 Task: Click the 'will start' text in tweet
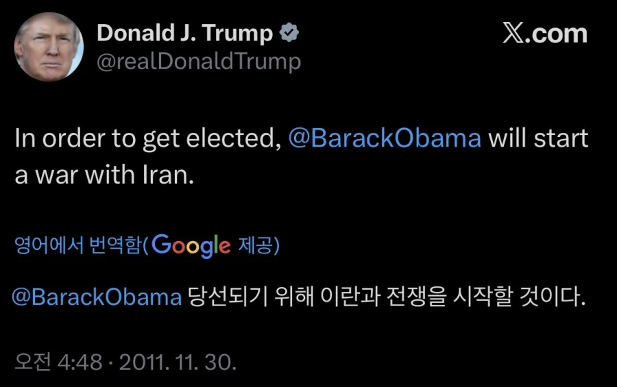coord(538,138)
